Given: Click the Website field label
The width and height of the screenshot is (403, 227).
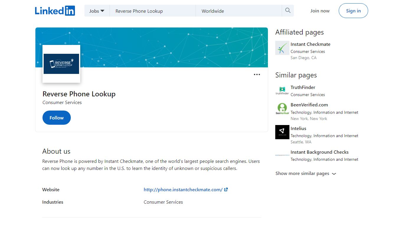Looking at the screenshot, I should (x=51, y=190).
